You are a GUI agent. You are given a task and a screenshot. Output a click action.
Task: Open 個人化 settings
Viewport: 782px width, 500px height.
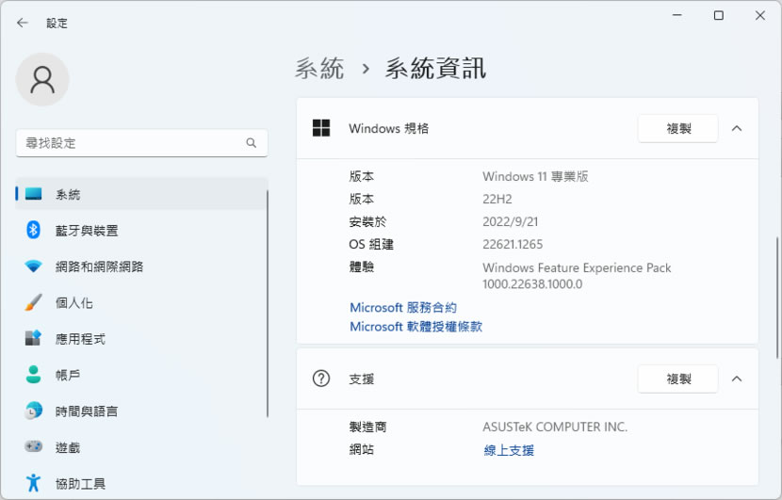coord(141,302)
